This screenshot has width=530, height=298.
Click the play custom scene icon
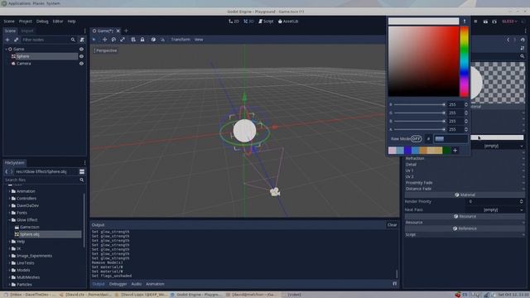tap(494, 22)
